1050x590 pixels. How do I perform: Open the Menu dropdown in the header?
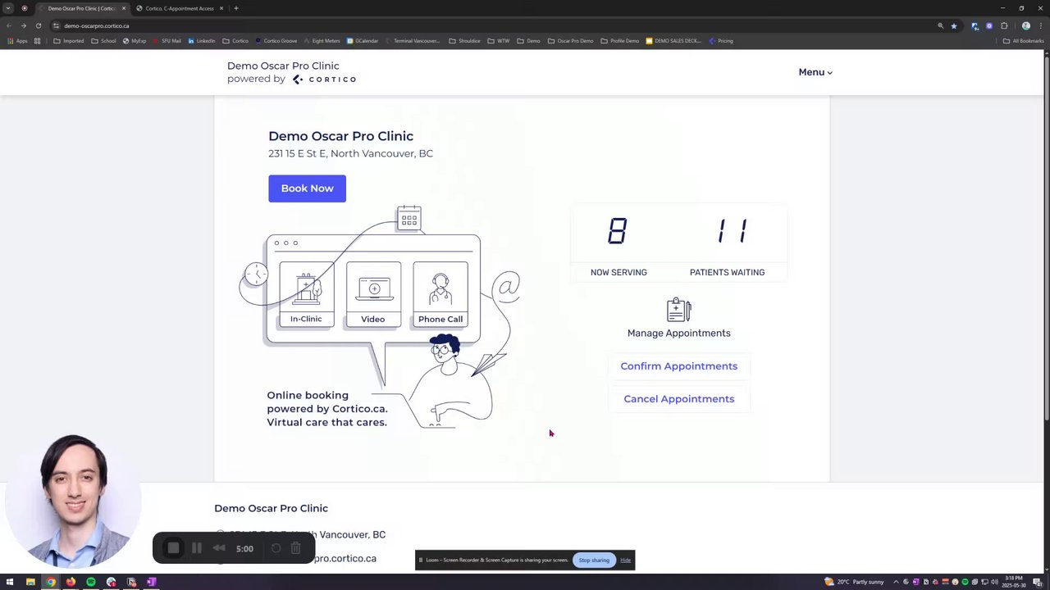pyautogui.click(x=815, y=72)
